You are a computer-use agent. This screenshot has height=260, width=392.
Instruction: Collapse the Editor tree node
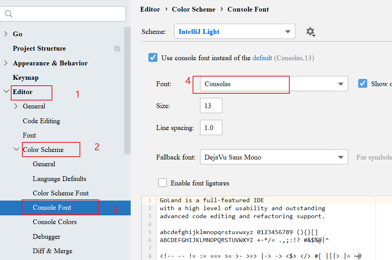[6, 91]
